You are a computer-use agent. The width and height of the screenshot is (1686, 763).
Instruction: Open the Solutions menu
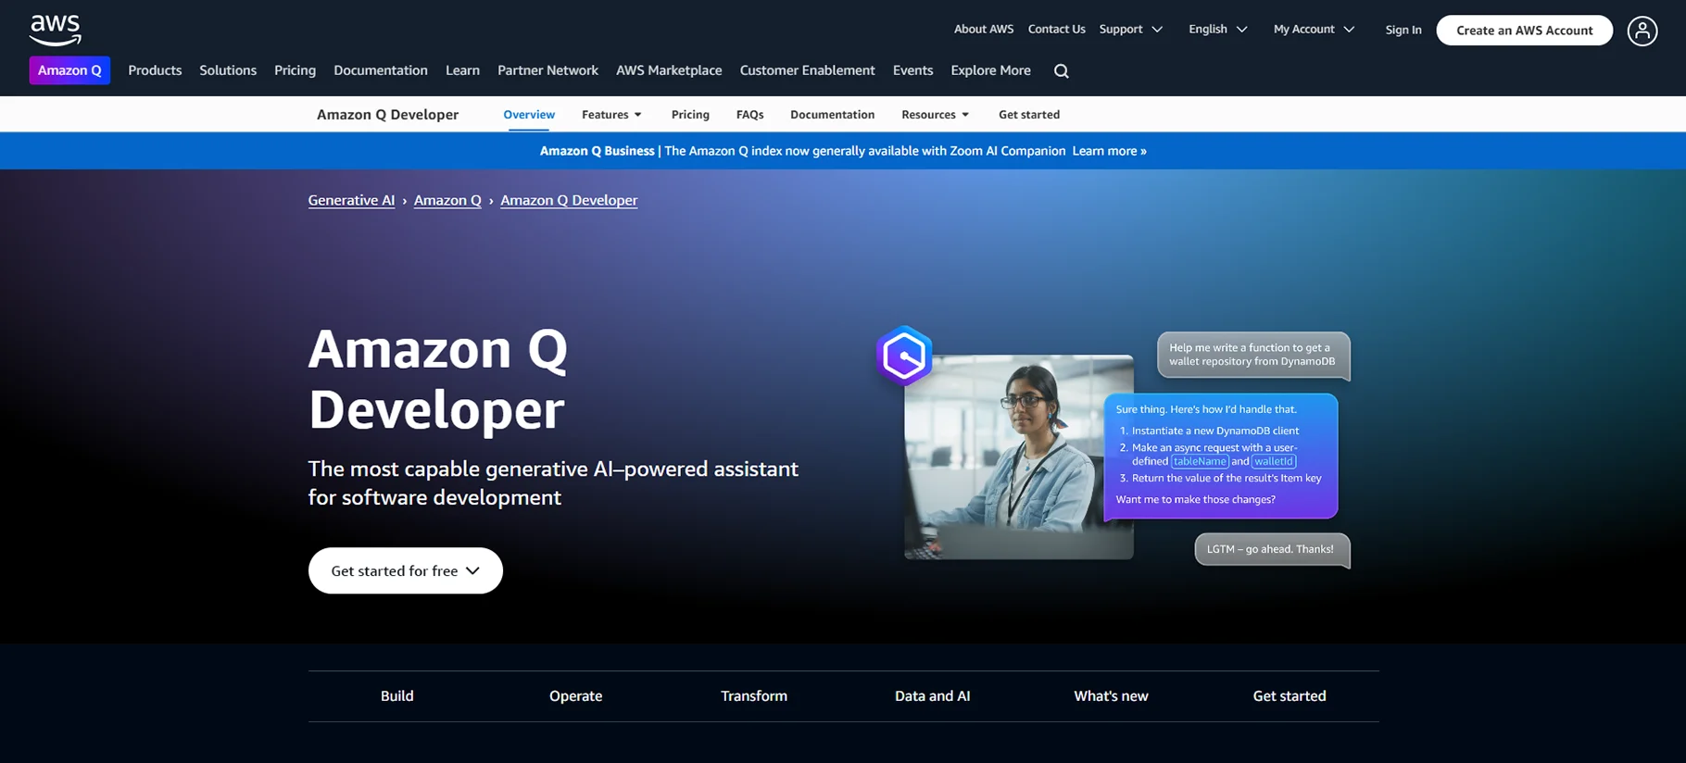click(x=228, y=70)
